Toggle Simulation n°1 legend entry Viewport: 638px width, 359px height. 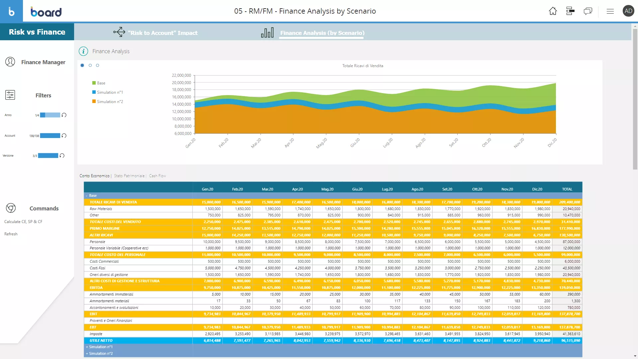tap(108, 92)
